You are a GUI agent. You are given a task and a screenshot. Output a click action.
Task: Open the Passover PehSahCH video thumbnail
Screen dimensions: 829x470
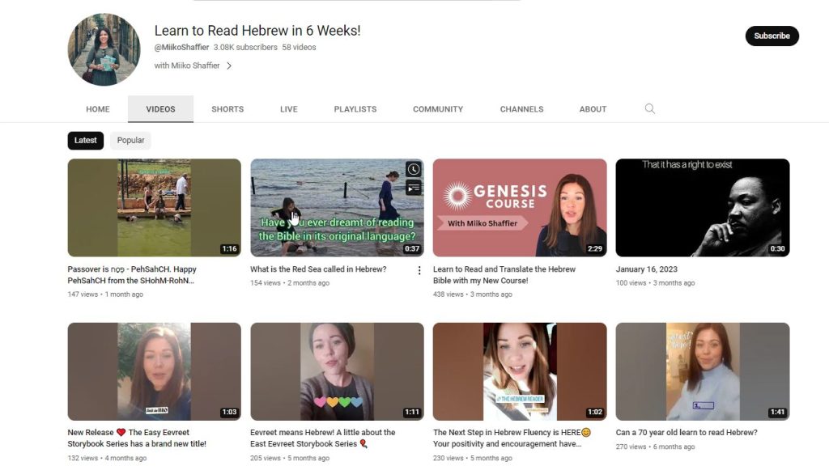point(154,208)
